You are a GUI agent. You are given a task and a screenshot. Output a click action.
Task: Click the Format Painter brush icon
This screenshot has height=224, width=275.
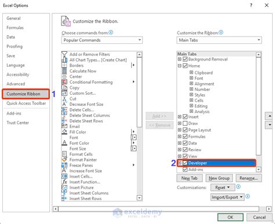tap(64, 159)
